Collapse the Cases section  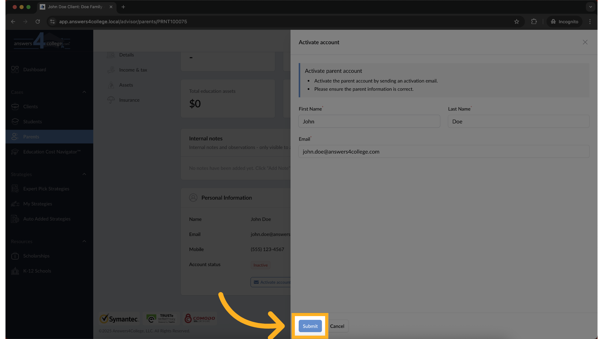(x=84, y=92)
